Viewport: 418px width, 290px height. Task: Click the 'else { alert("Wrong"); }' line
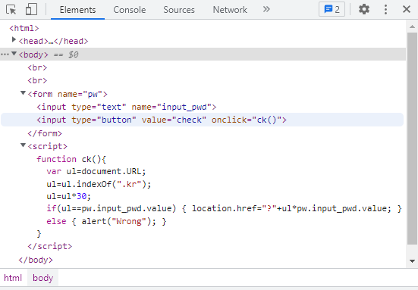coord(106,221)
